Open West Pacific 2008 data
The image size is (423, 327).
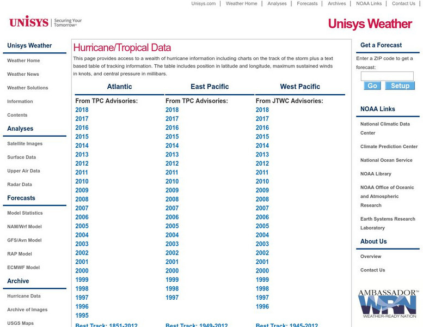[x=262, y=199]
